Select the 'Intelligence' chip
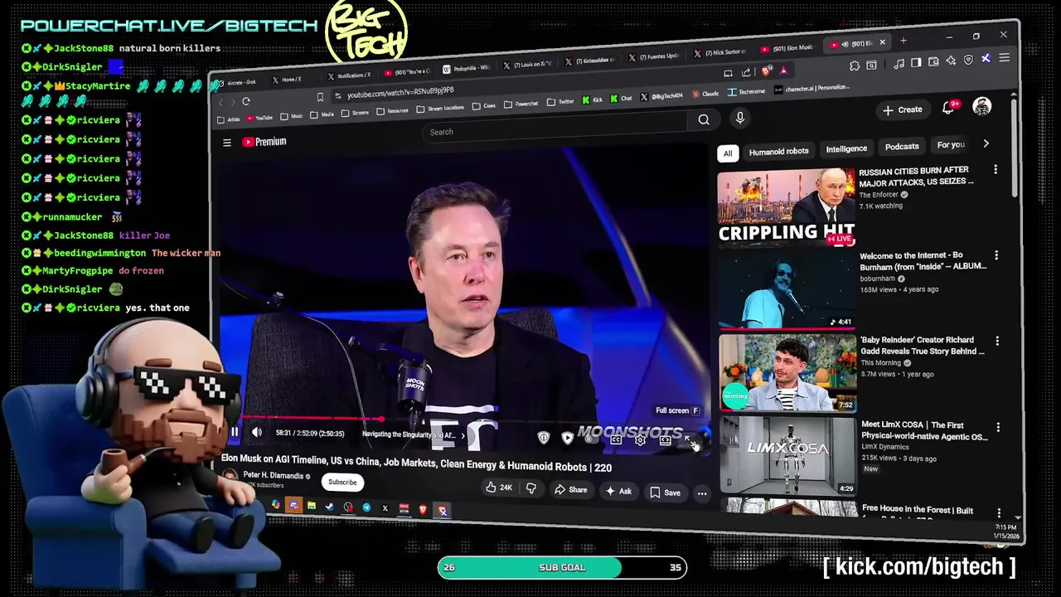This screenshot has width=1061, height=597. [846, 148]
